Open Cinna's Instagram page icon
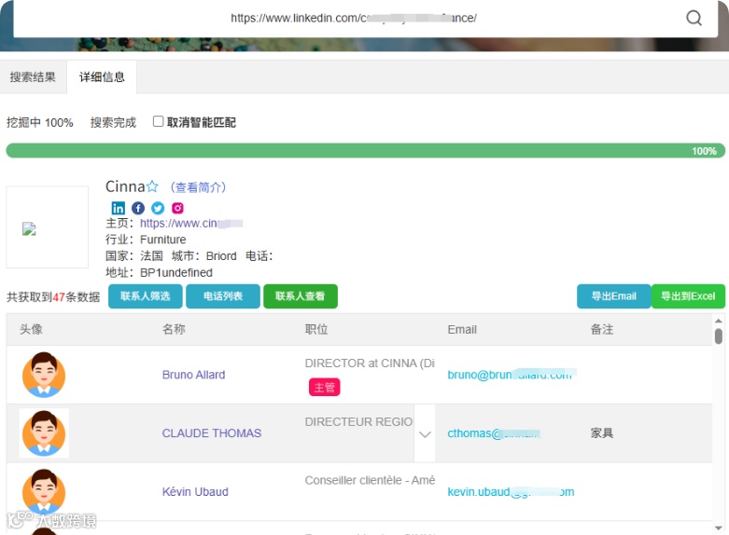This screenshot has height=535, width=729. tap(177, 208)
